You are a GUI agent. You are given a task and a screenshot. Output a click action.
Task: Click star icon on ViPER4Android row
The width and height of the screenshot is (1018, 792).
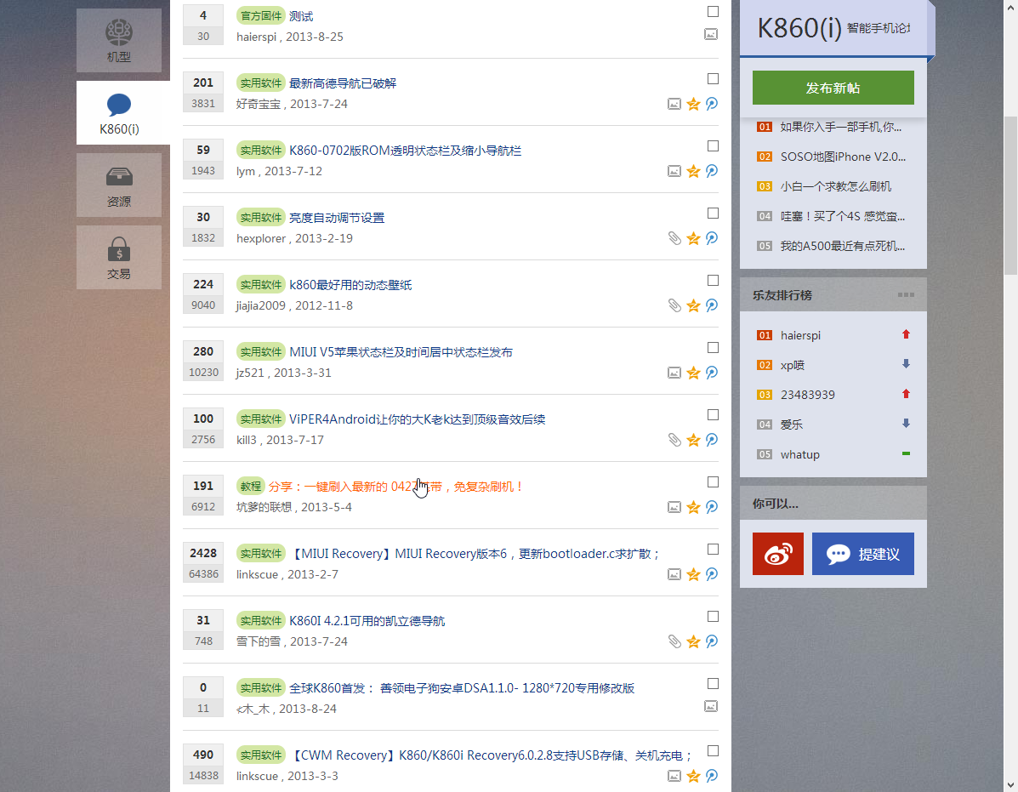click(693, 440)
